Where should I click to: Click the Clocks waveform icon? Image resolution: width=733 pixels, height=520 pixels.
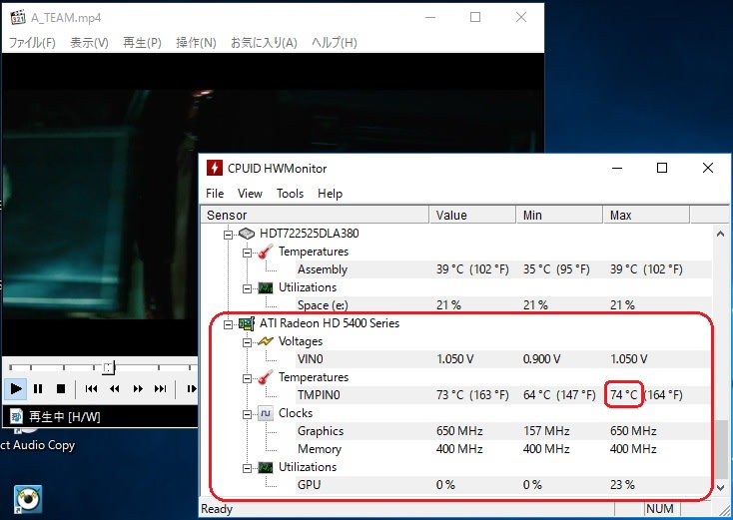pos(265,413)
